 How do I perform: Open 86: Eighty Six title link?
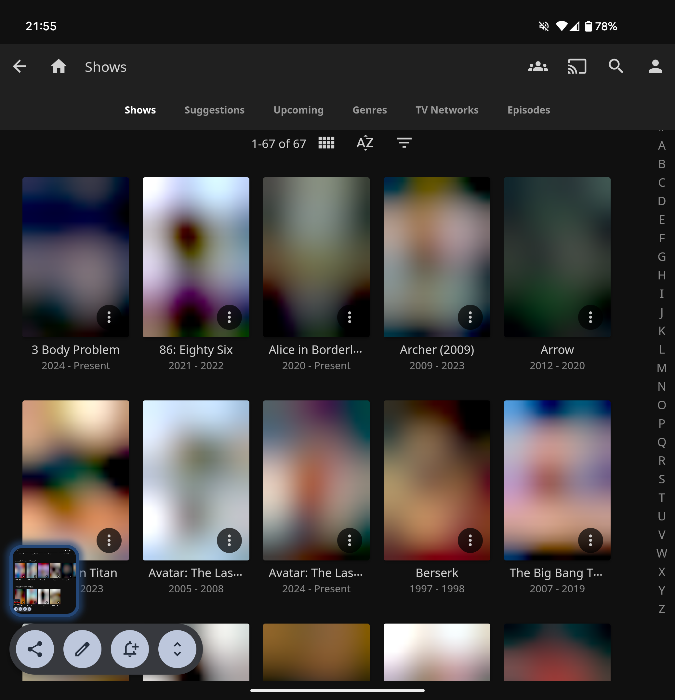[x=196, y=350]
